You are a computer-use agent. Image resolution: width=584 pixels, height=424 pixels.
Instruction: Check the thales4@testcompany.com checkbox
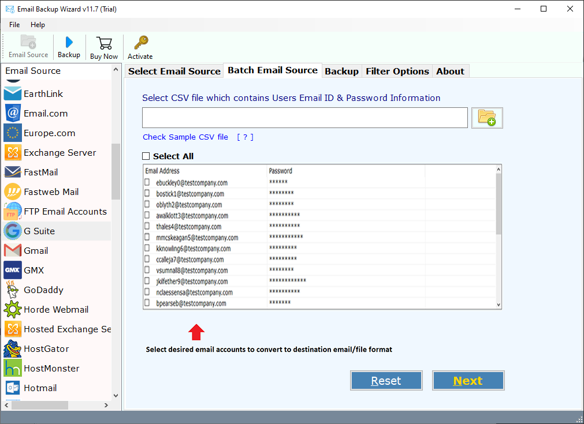(147, 226)
